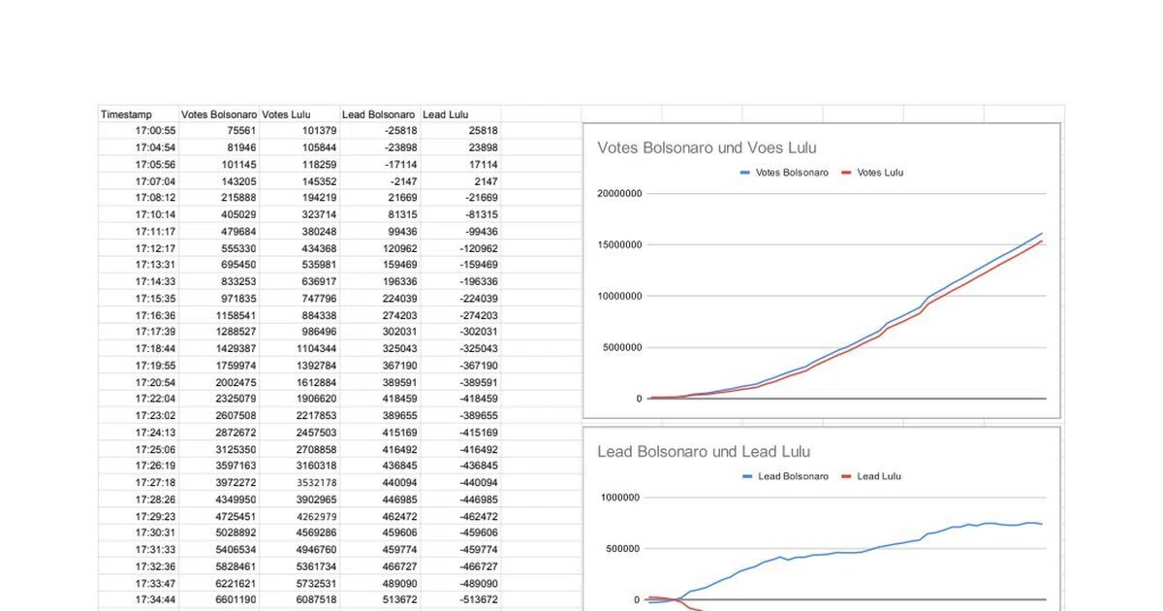1163x611 pixels.
Task: Click chart title 'Votes Bolsonaro und Voes Lulu'
Action: tap(707, 148)
